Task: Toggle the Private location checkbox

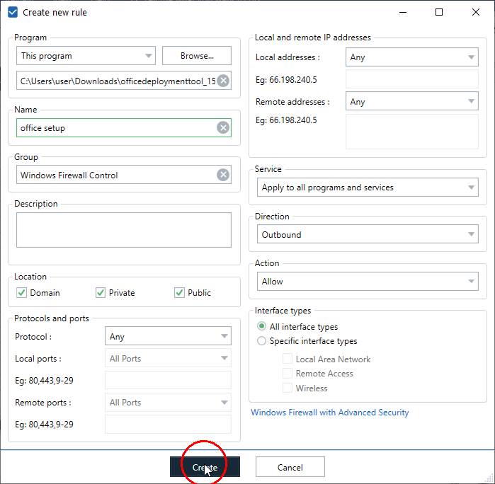Action: [101, 293]
